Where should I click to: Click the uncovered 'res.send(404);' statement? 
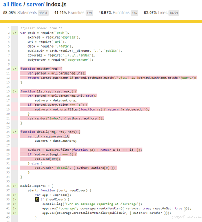click(x=48, y=159)
